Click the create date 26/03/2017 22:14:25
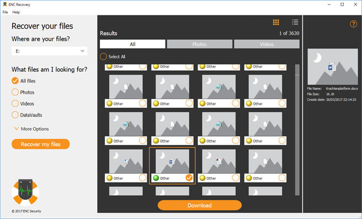The height and width of the screenshot is (219, 362). (x=341, y=100)
